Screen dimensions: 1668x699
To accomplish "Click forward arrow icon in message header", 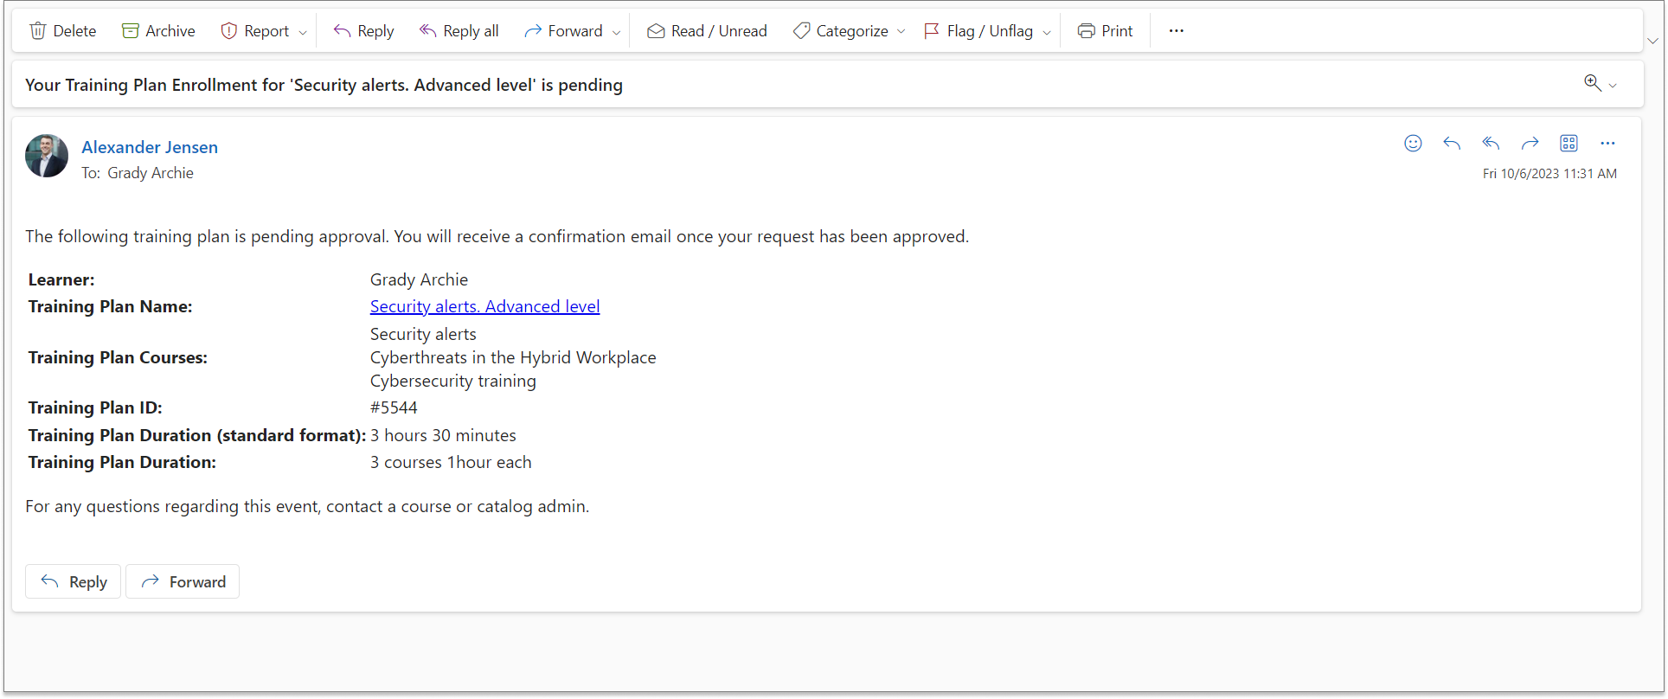I will (x=1530, y=144).
